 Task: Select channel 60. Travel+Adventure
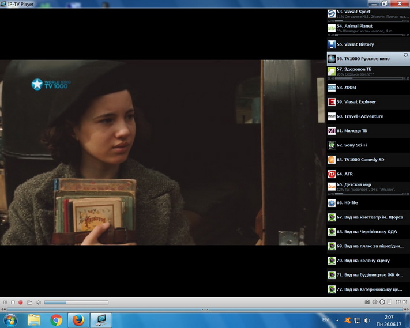pyautogui.click(x=368, y=116)
